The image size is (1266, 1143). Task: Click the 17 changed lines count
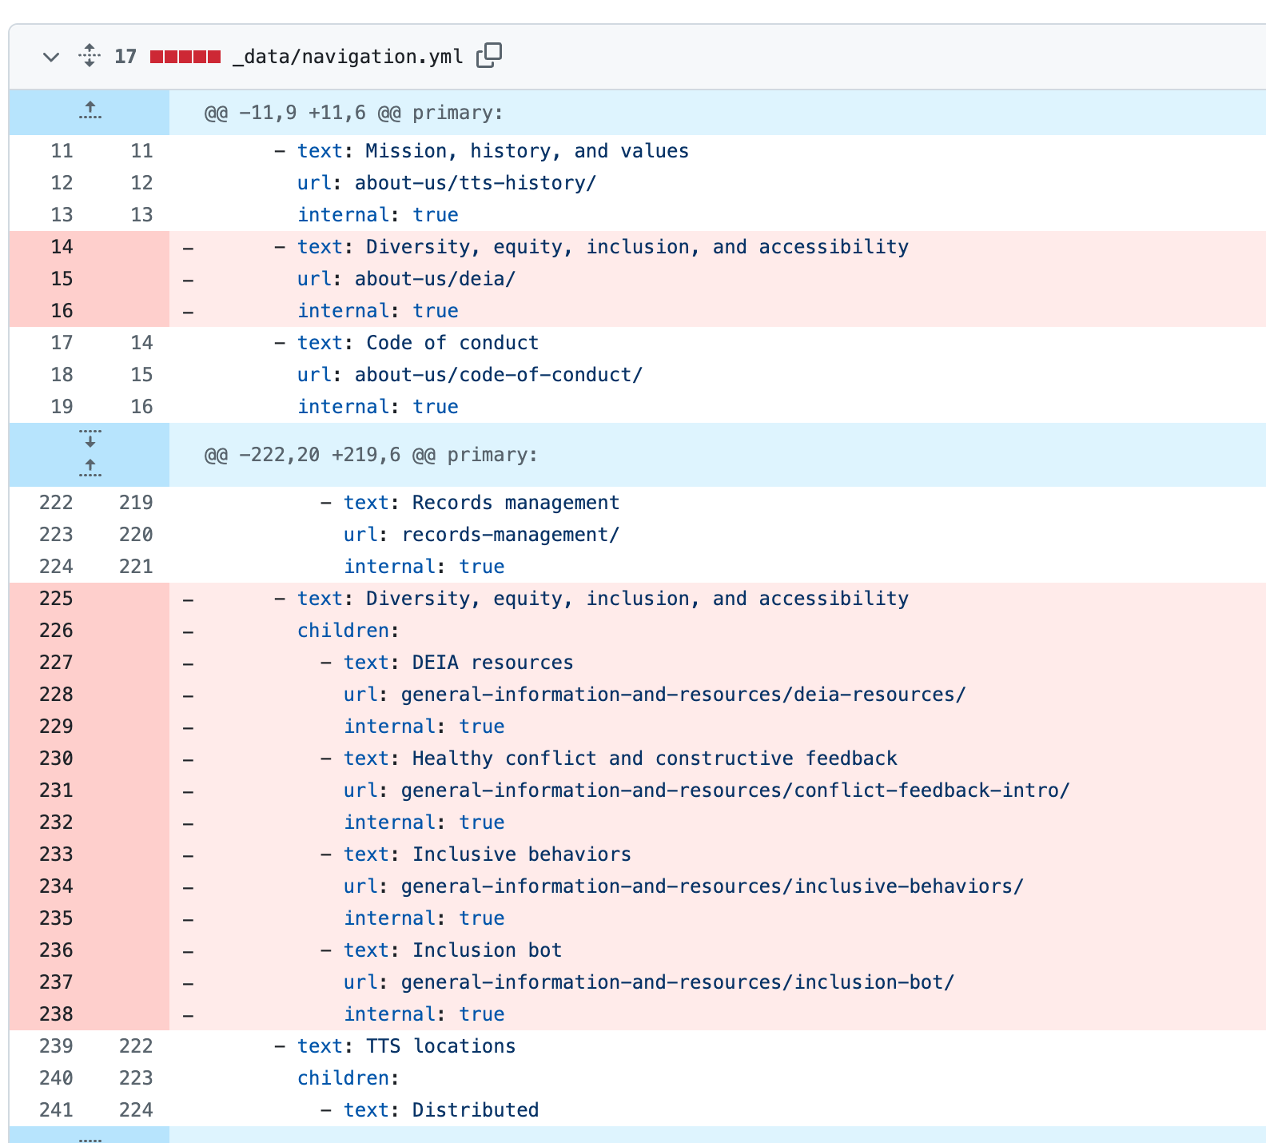(x=125, y=57)
